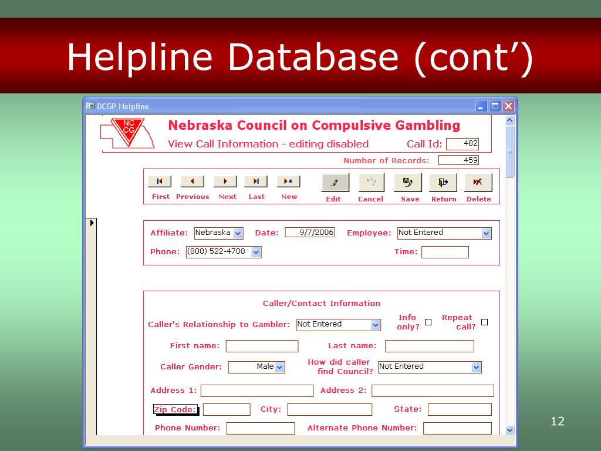This screenshot has width=601, height=451.
Task: Check the Repeat call? checkbox
Action: coord(484,322)
